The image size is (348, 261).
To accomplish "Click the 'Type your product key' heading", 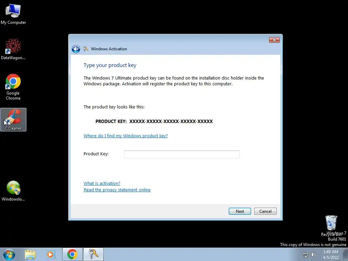I will [110, 65].
